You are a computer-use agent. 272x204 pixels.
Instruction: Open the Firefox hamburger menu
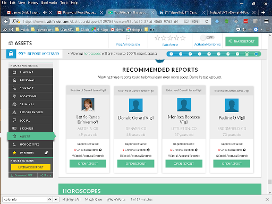click(266, 21)
